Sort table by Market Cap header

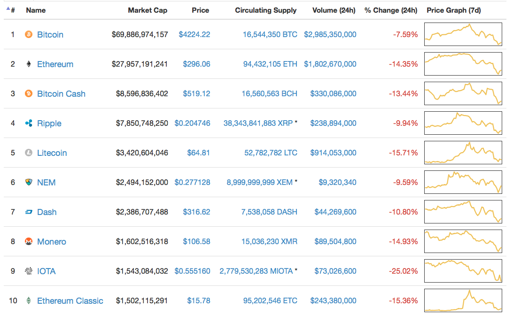(148, 10)
